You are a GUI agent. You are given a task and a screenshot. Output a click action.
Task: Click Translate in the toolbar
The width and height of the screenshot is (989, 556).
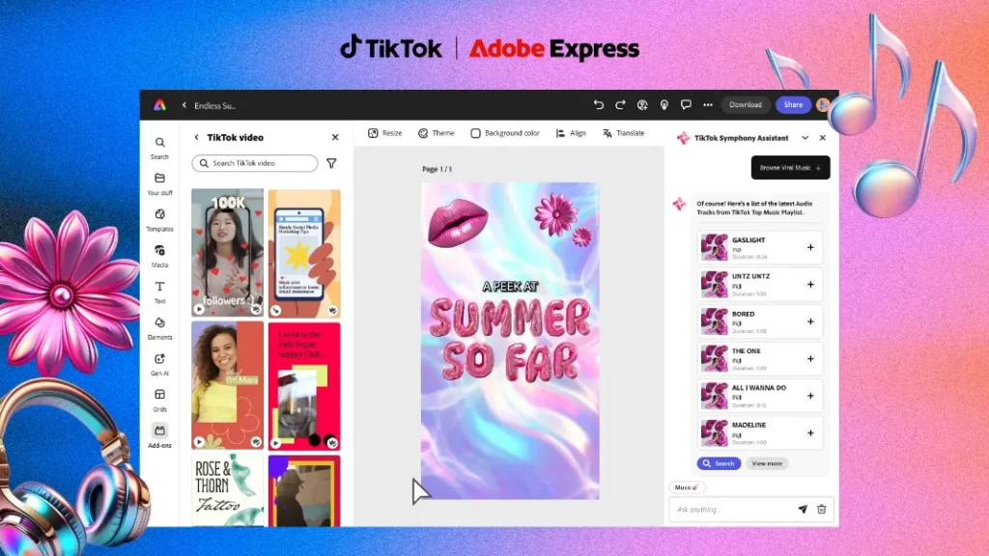coord(624,132)
